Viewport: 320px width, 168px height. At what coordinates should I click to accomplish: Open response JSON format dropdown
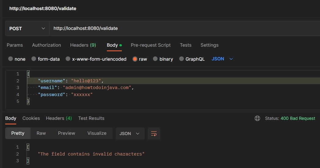coord(130,134)
